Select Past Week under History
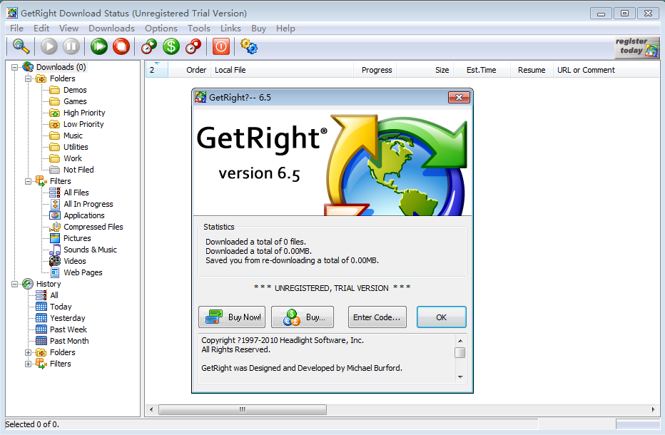The width and height of the screenshot is (665, 435). point(68,330)
